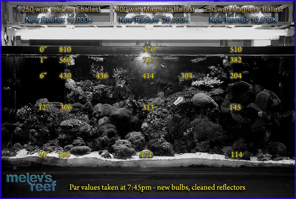
Task: Click the 313 PAR reading
Action: pyautogui.click(x=148, y=107)
